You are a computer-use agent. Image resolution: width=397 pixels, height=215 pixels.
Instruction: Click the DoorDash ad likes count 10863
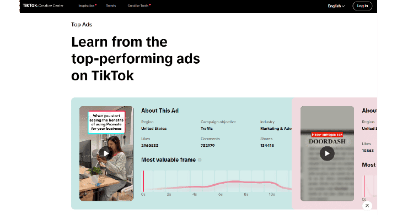(x=368, y=151)
